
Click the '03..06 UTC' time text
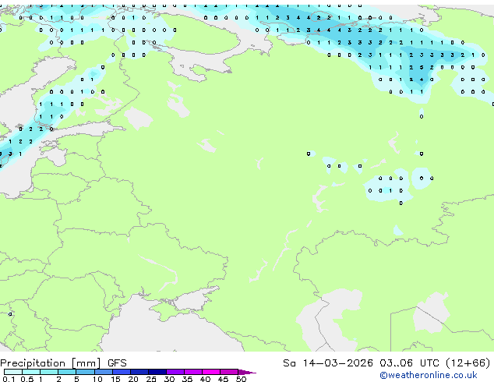tap(409, 363)
